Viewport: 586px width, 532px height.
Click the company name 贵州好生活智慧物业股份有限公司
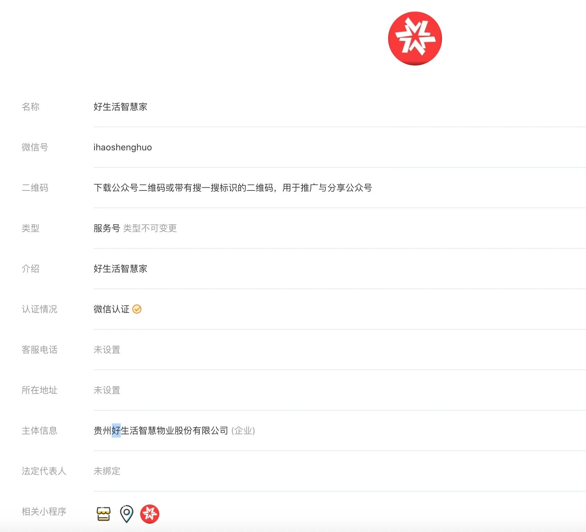tap(161, 430)
